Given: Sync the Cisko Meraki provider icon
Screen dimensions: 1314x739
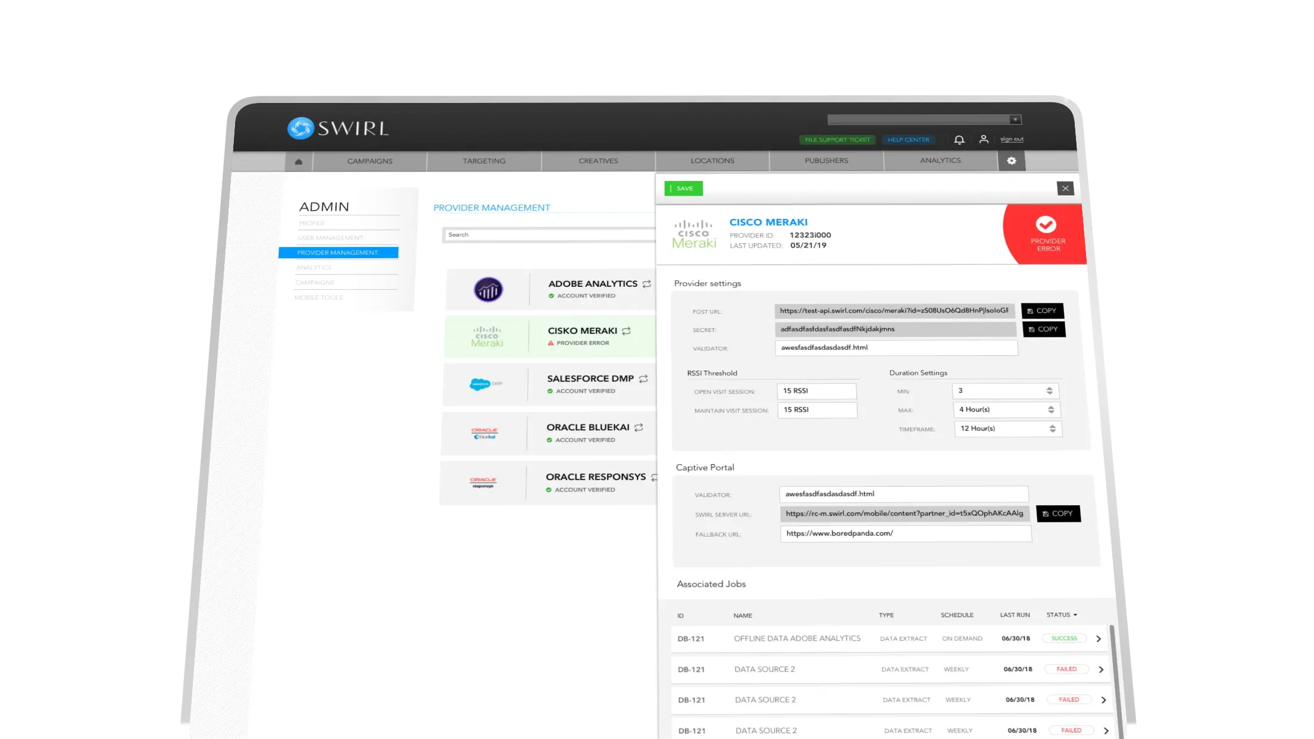Looking at the screenshot, I should (x=626, y=331).
